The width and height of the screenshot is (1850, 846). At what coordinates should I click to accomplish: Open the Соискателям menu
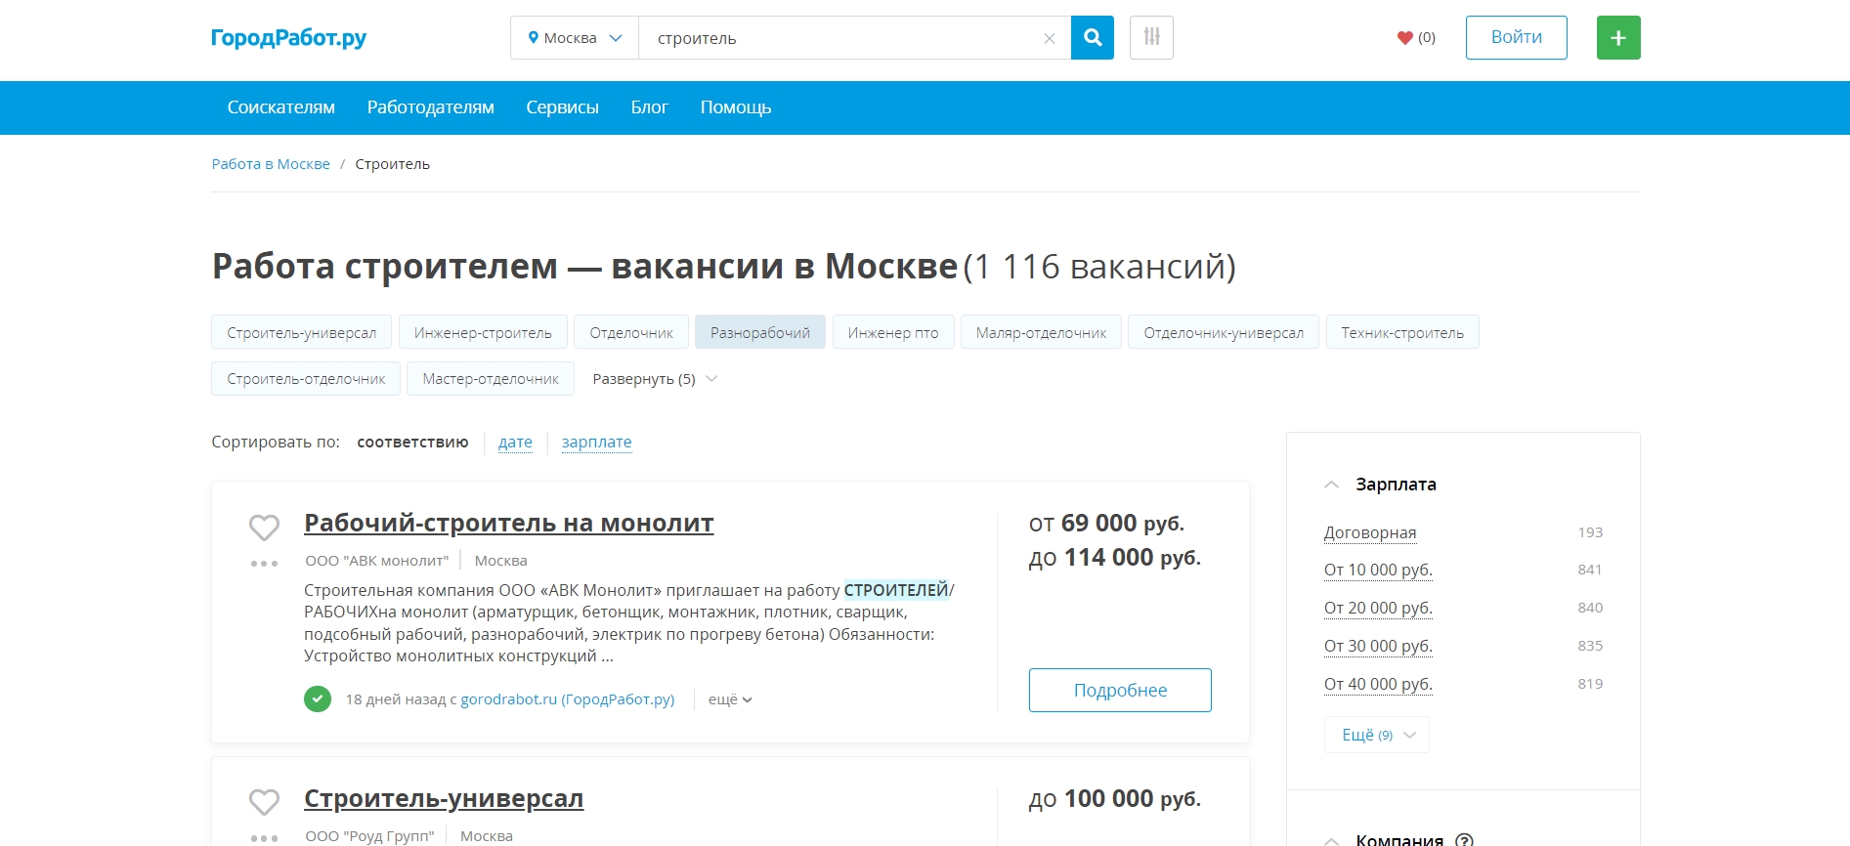(281, 107)
